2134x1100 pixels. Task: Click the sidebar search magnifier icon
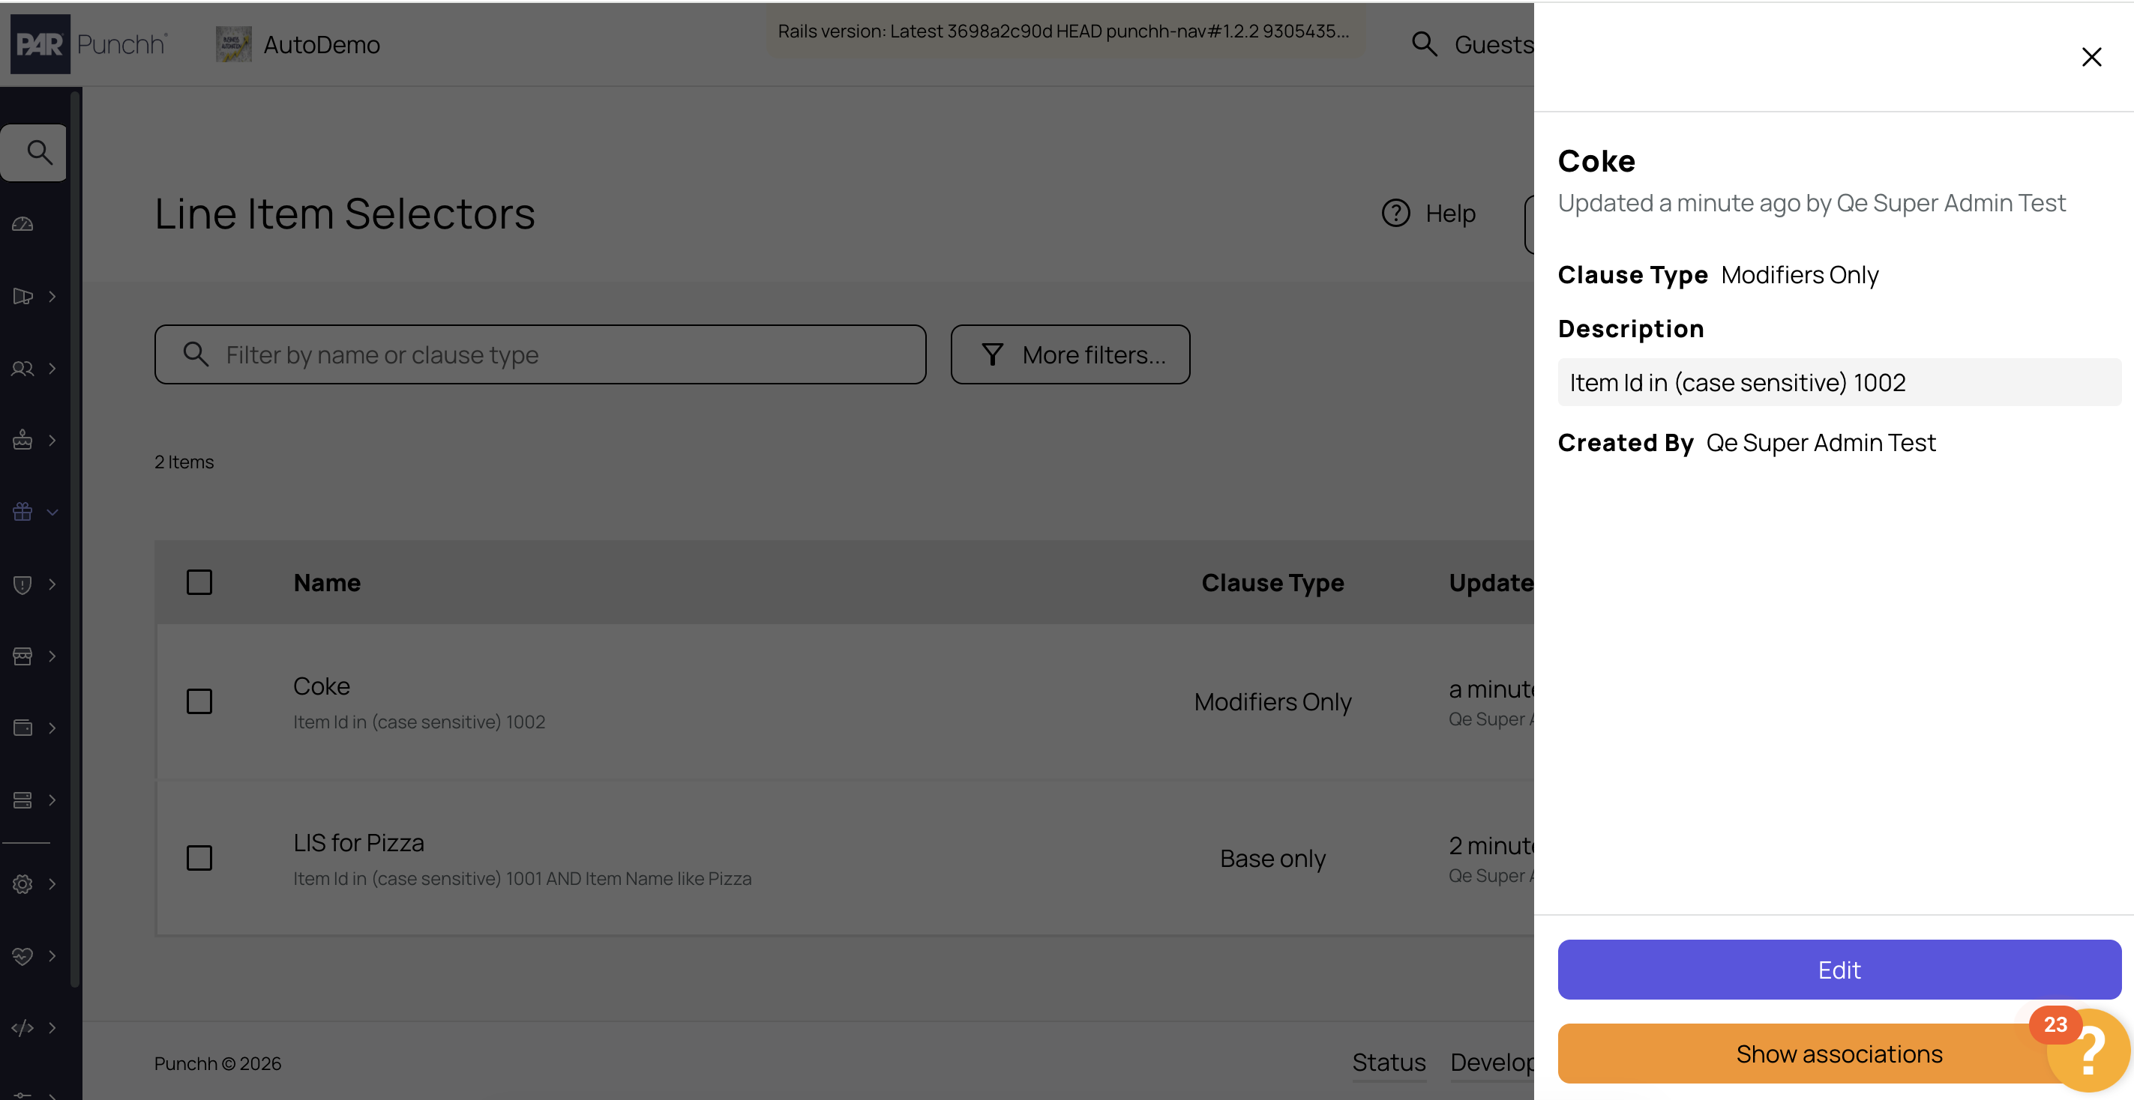point(39,152)
